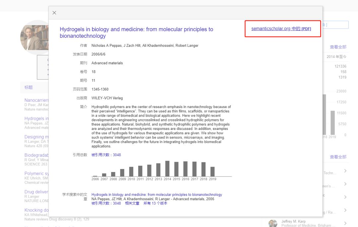Select the 2019 bar in the dialog chart
The image size is (358, 227).
point(212,171)
